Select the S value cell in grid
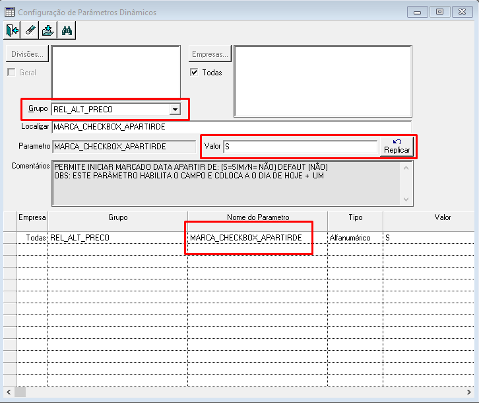479x403 pixels. pos(429,238)
